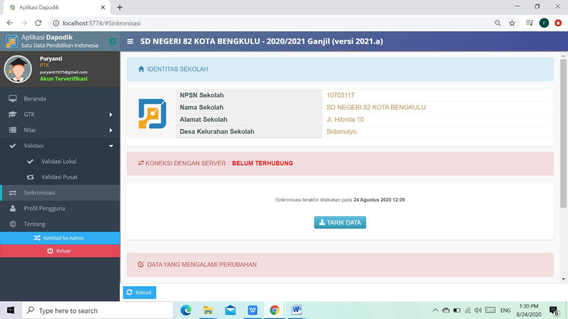Close the Aplikasi Dapodik tab
Image resolution: width=568 pixels, height=319 pixels.
point(103,8)
